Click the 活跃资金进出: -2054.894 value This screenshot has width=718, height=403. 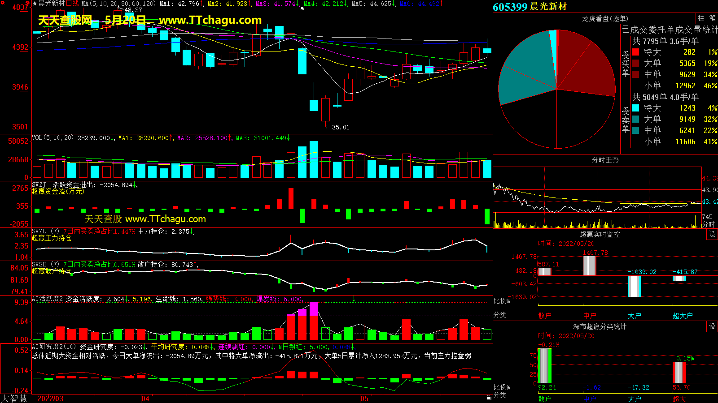pyautogui.click(x=93, y=185)
